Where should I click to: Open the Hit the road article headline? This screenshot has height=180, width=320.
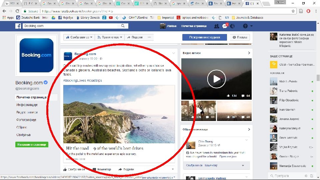tap(105, 148)
